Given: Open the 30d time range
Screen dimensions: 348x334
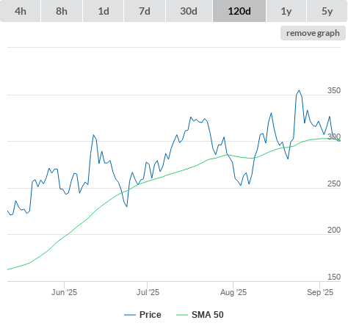Looking at the screenshot, I should 189,11.
